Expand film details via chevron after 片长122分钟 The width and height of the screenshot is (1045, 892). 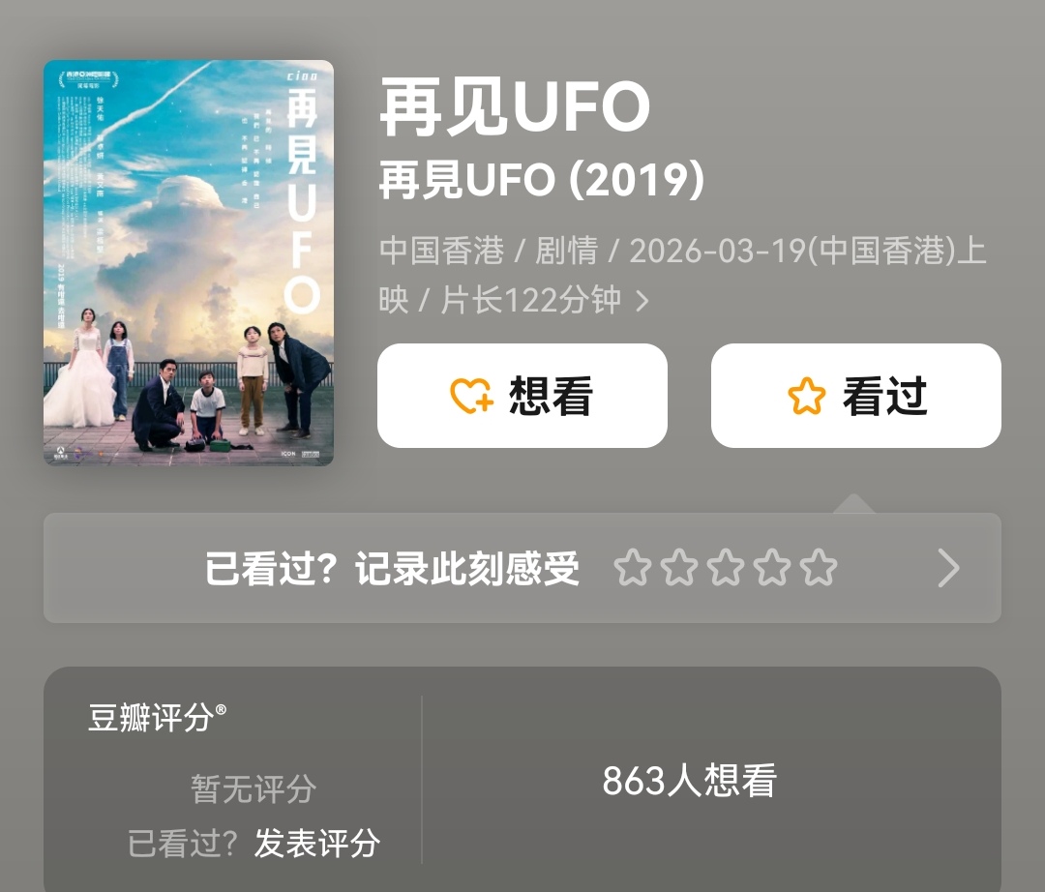pos(642,301)
